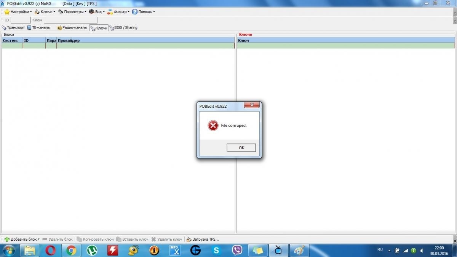Open Skype from the taskbar
The image size is (457, 257).
(x=216, y=250)
